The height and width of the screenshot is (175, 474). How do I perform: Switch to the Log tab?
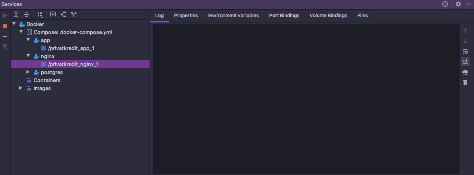coord(159,15)
